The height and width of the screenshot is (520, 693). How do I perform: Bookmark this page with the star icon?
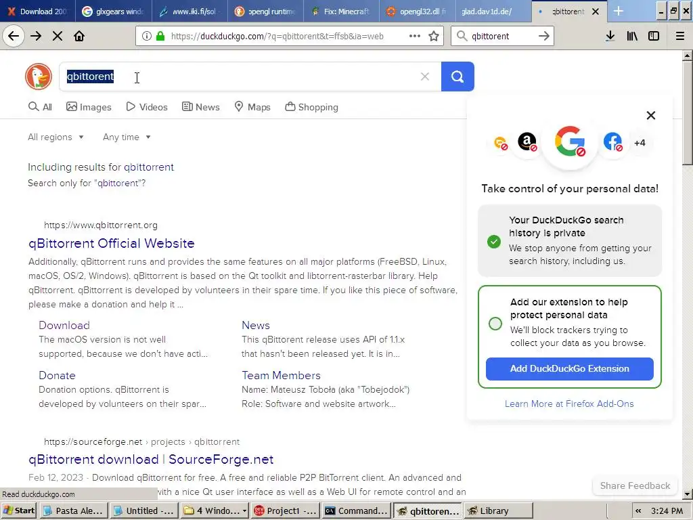point(434,37)
